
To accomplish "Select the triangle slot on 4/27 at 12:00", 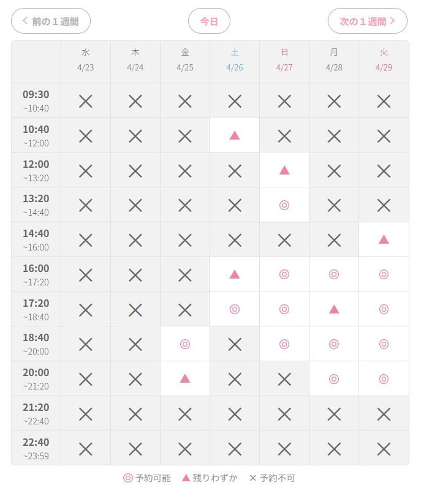I will coord(284,170).
